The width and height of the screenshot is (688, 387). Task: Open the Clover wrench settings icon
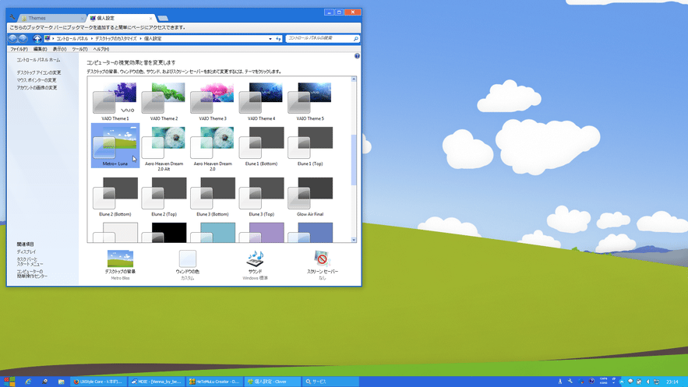[12, 18]
